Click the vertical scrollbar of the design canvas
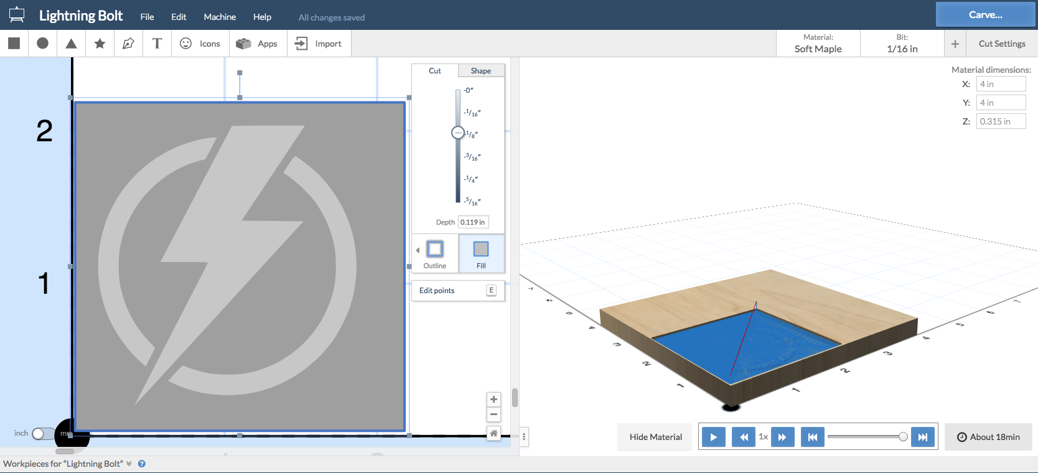Screen dimensions: 1038x473 [x=515, y=397]
